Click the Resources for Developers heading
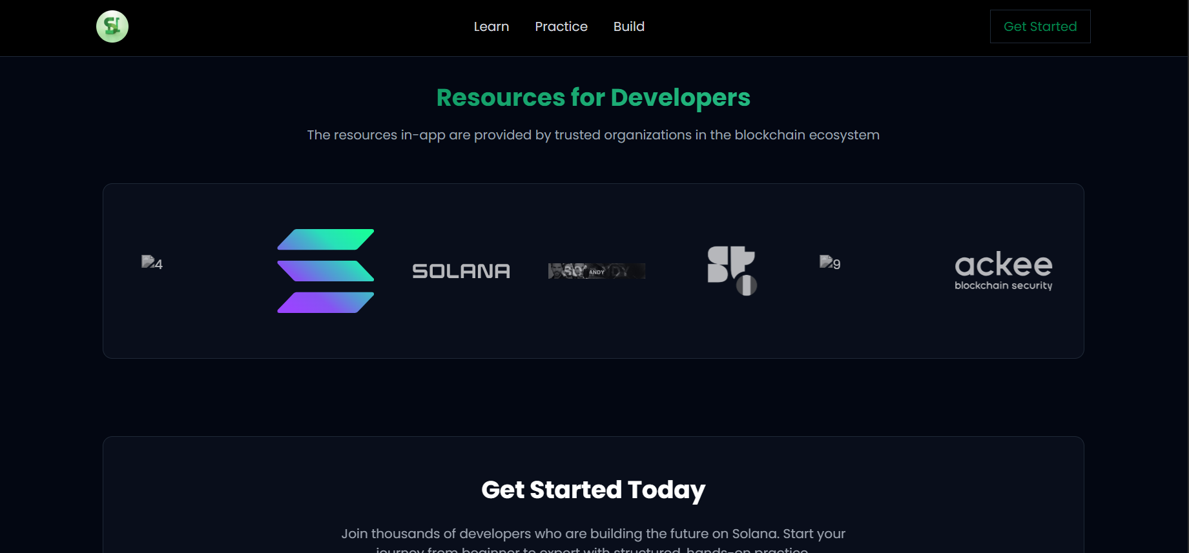 (594, 97)
